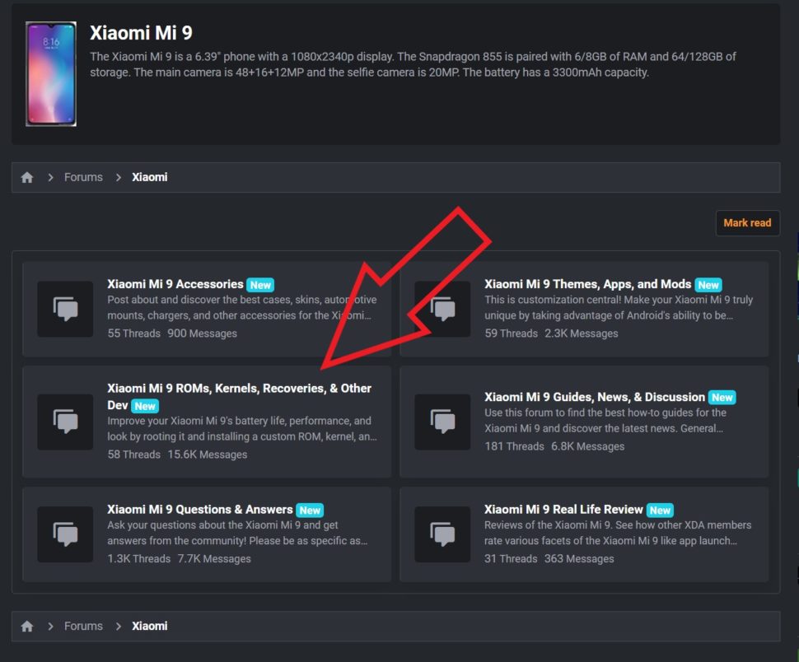Click the New badge next to Themes, Apps, and Mods

pyautogui.click(x=708, y=285)
